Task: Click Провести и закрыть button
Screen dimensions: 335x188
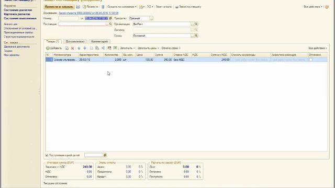Action: (59, 7)
